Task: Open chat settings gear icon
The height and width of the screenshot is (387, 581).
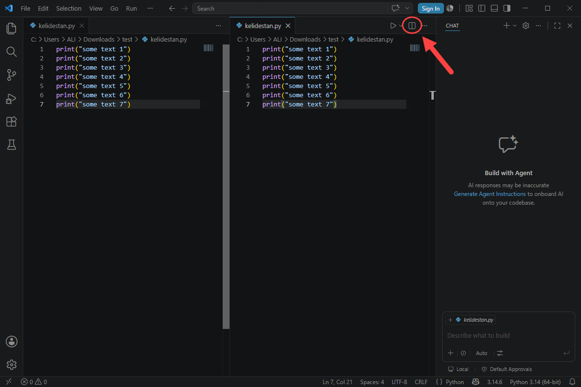Action: [526, 26]
